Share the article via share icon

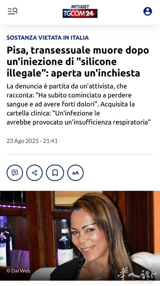[34, 172]
